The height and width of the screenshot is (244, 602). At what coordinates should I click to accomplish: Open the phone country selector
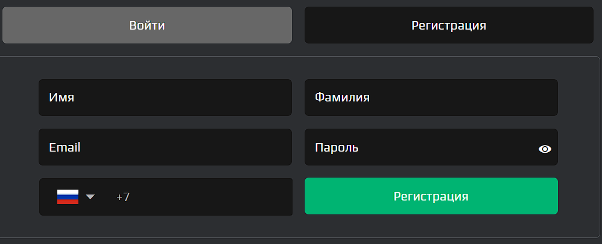[76, 197]
